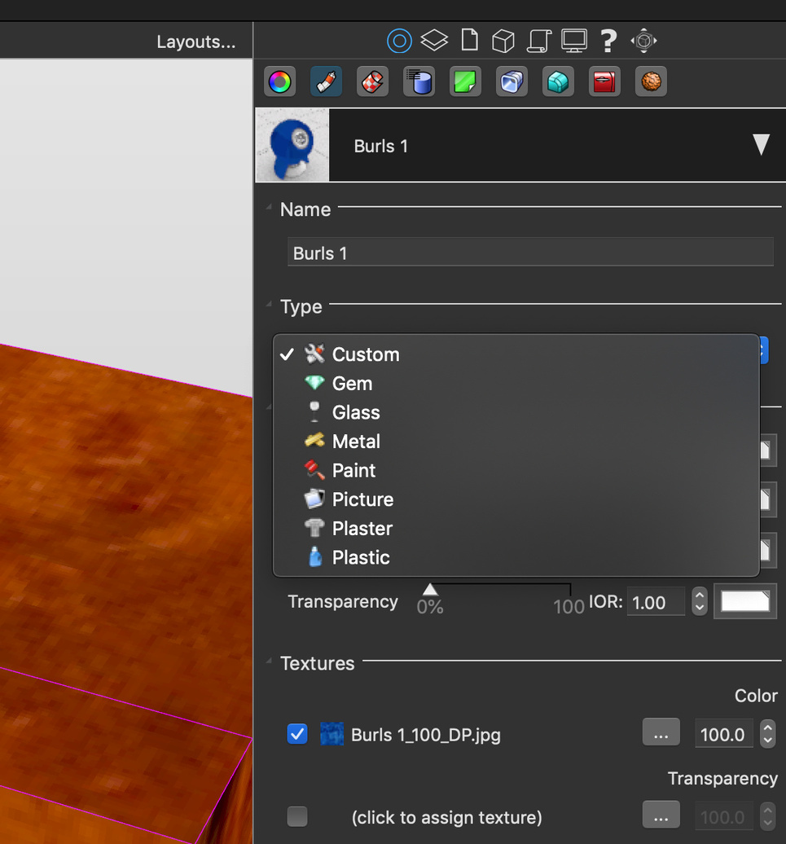
Task: Click the color texture amount stepper
Action: pos(768,734)
